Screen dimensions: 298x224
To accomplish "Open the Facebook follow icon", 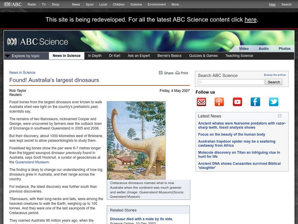I will (x=256, y=102).
